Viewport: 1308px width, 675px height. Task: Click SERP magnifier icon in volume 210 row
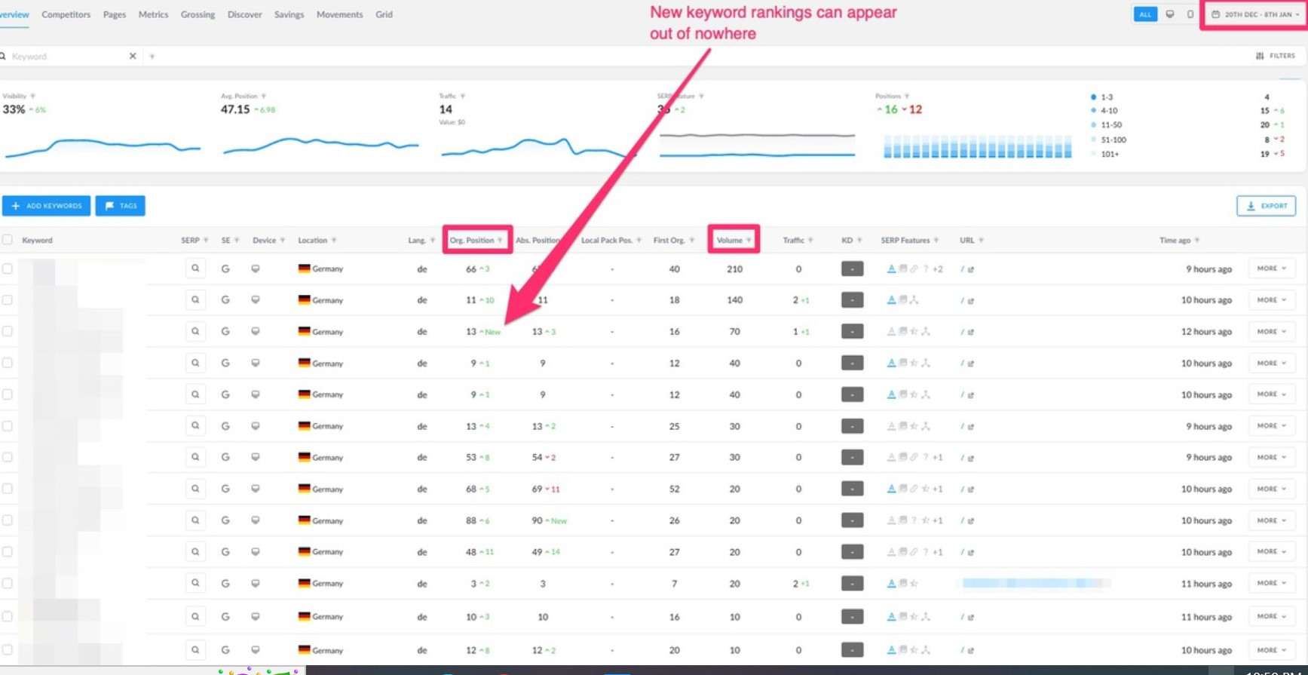(195, 268)
